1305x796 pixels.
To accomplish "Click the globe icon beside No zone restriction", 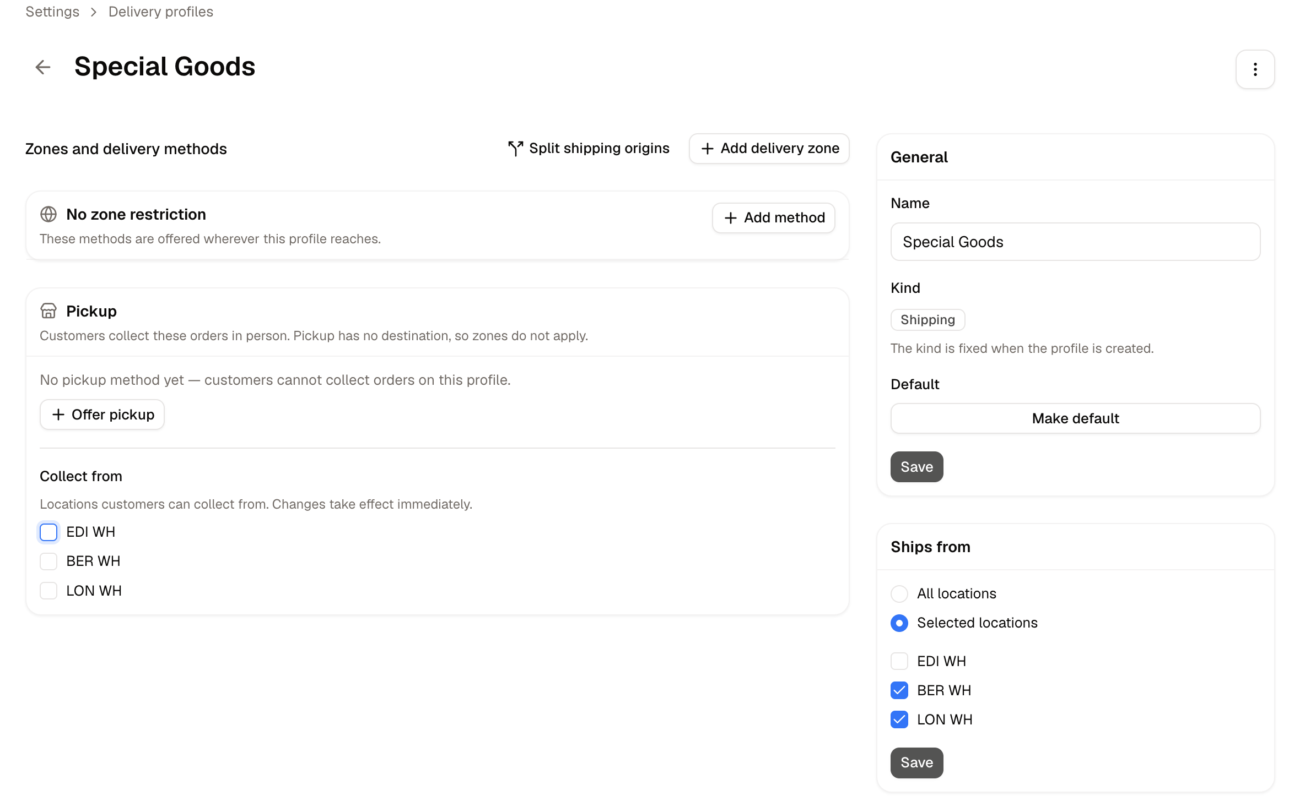I will tap(48, 214).
